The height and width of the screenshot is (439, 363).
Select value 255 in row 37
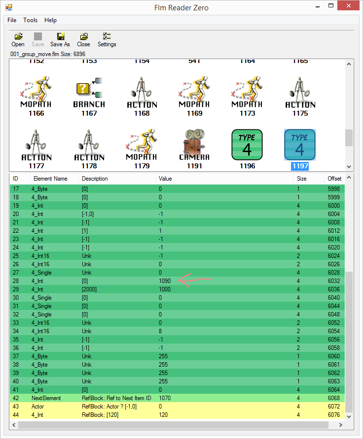pos(163,356)
